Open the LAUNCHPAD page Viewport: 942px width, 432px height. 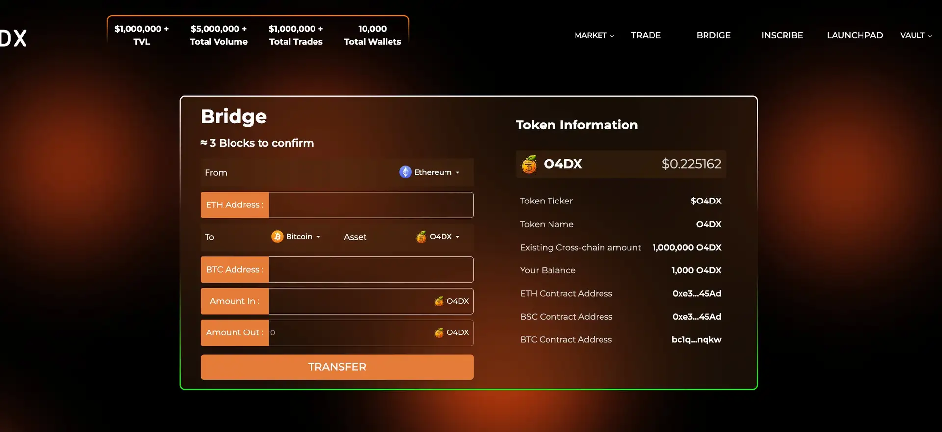(854, 35)
